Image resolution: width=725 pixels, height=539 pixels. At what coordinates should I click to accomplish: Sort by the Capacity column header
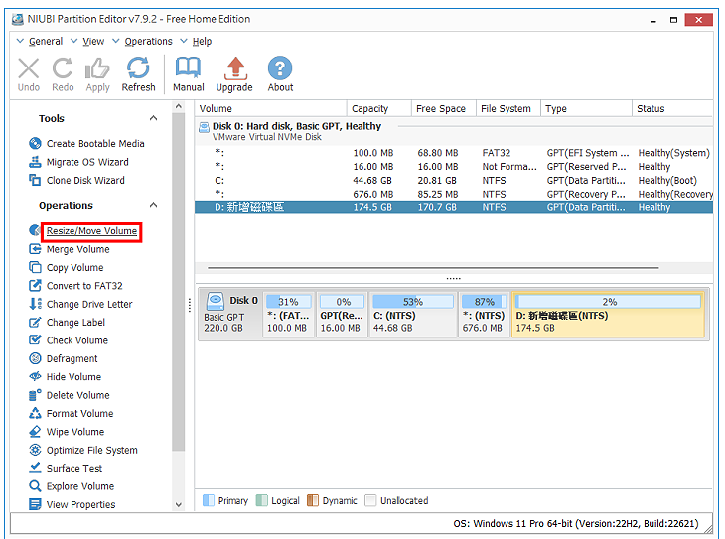tap(379, 108)
